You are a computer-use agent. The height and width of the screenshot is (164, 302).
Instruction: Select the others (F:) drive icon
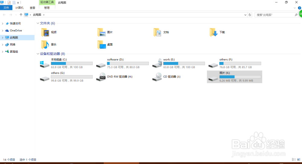click(213, 65)
